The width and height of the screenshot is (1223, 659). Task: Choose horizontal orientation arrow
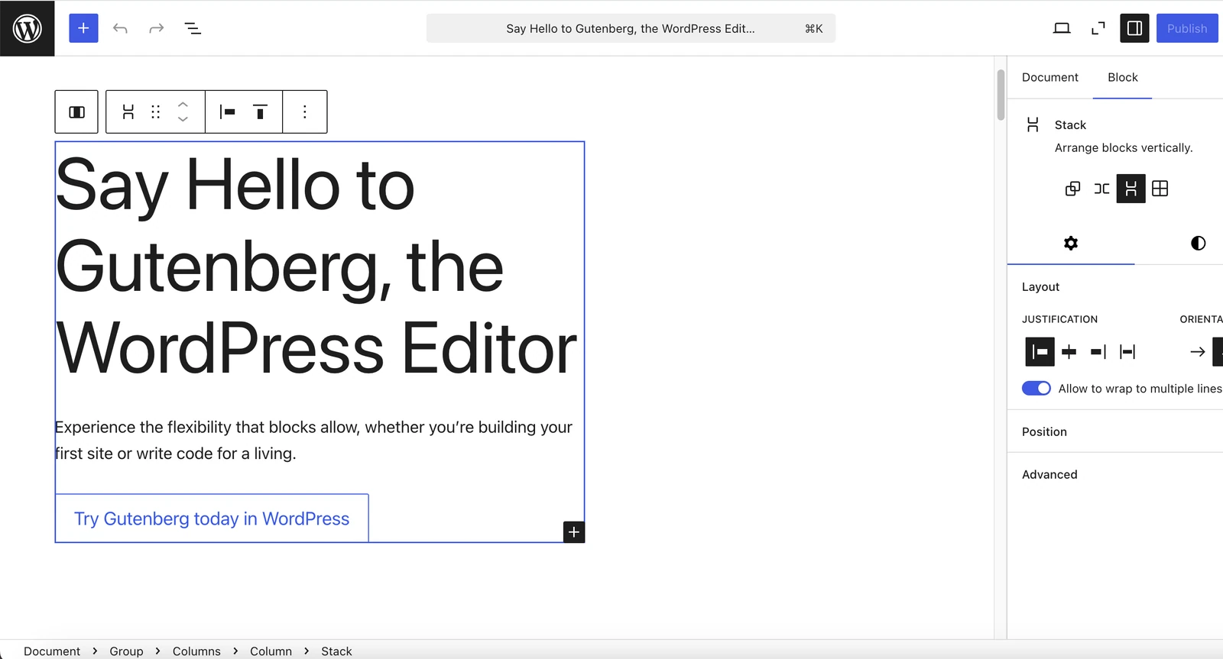pos(1197,351)
